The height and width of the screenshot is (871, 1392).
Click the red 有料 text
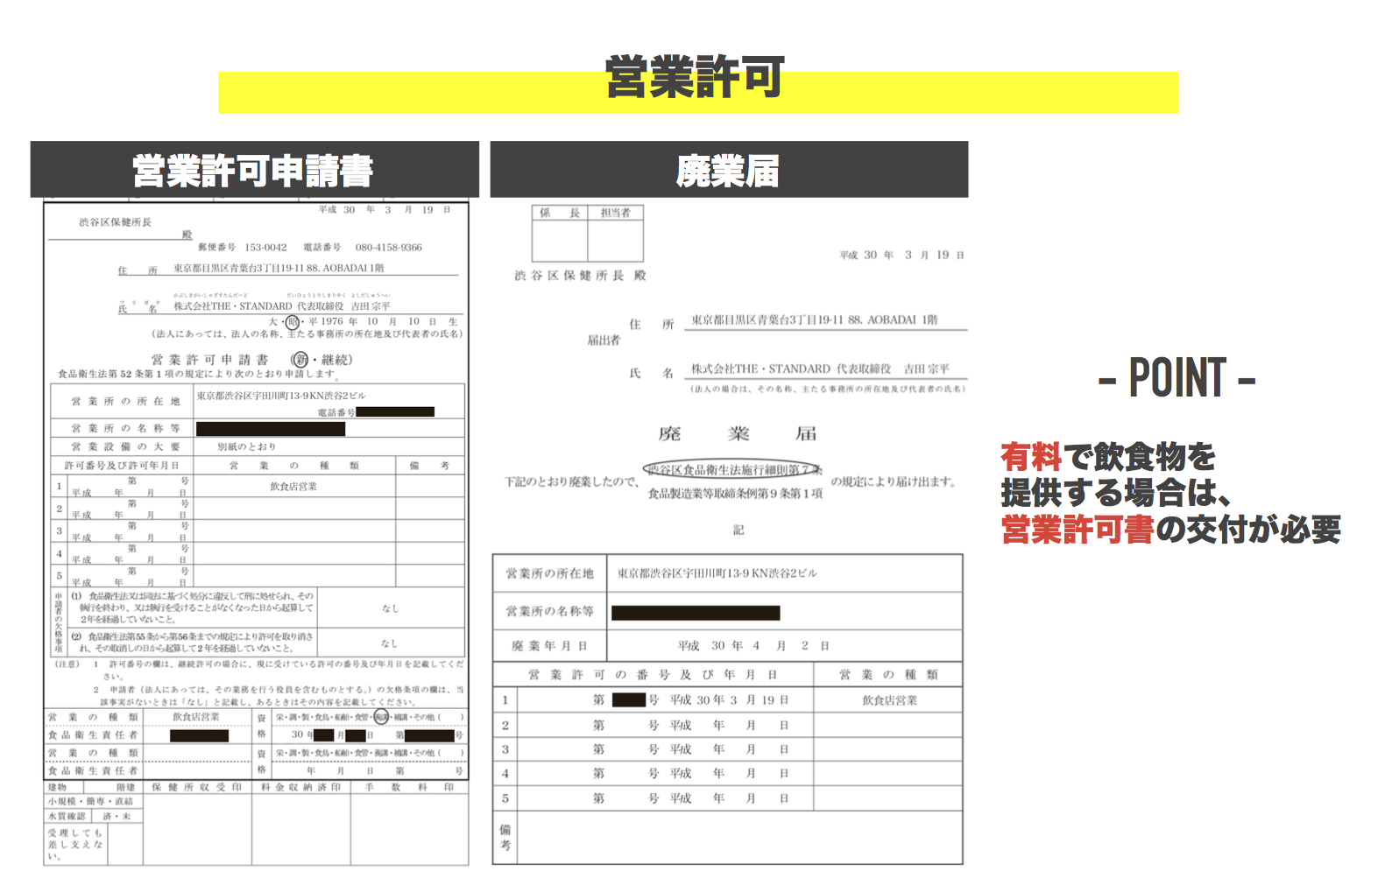point(1031,457)
